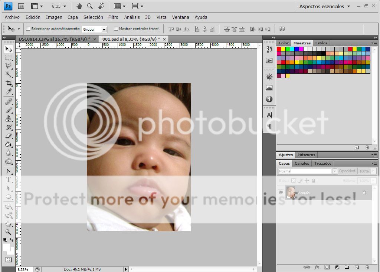Viewport: 380px width, 272px height.
Task: Select the Eyedropper tool
Action: [x=9, y=92]
